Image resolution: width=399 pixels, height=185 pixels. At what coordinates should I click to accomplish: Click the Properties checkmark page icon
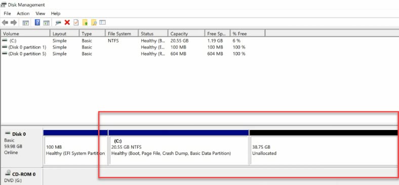tap(76, 22)
